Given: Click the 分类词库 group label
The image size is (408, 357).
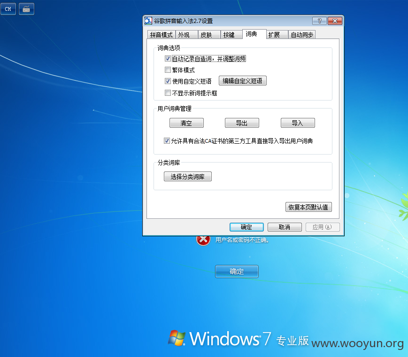Looking at the screenshot, I should click(x=169, y=163).
